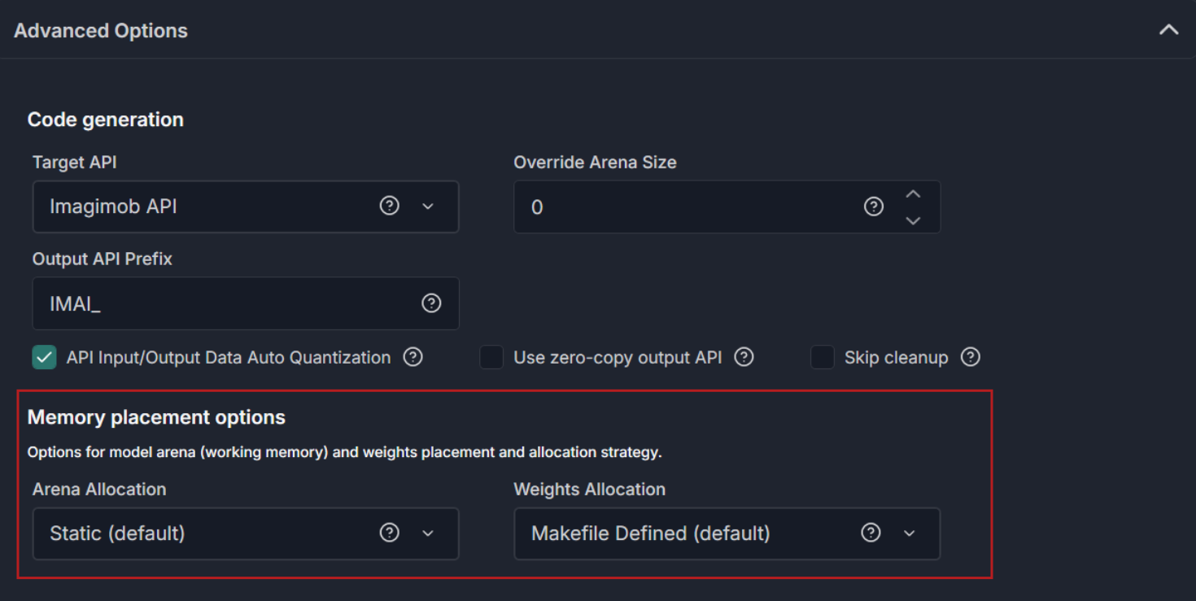Click the Output API Prefix help icon
The image size is (1196, 601).
click(x=431, y=303)
